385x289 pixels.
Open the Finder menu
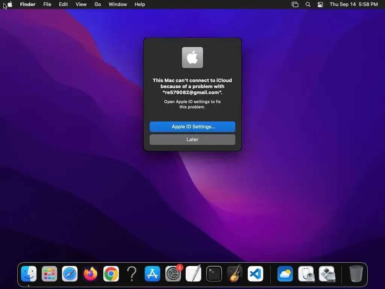[28, 5]
